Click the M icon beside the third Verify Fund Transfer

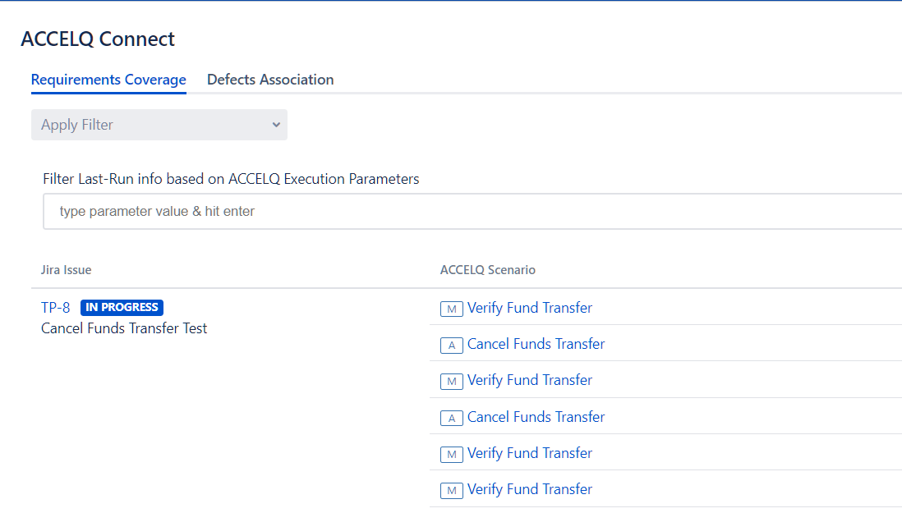pyautogui.click(x=452, y=455)
